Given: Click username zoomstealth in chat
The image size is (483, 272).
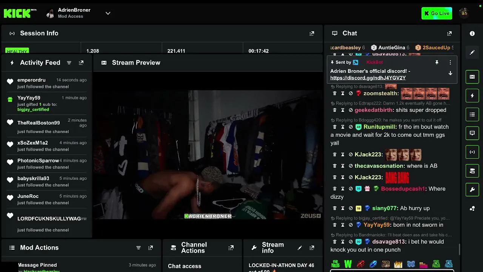Looking at the screenshot, I should click(x=381, y=93).
